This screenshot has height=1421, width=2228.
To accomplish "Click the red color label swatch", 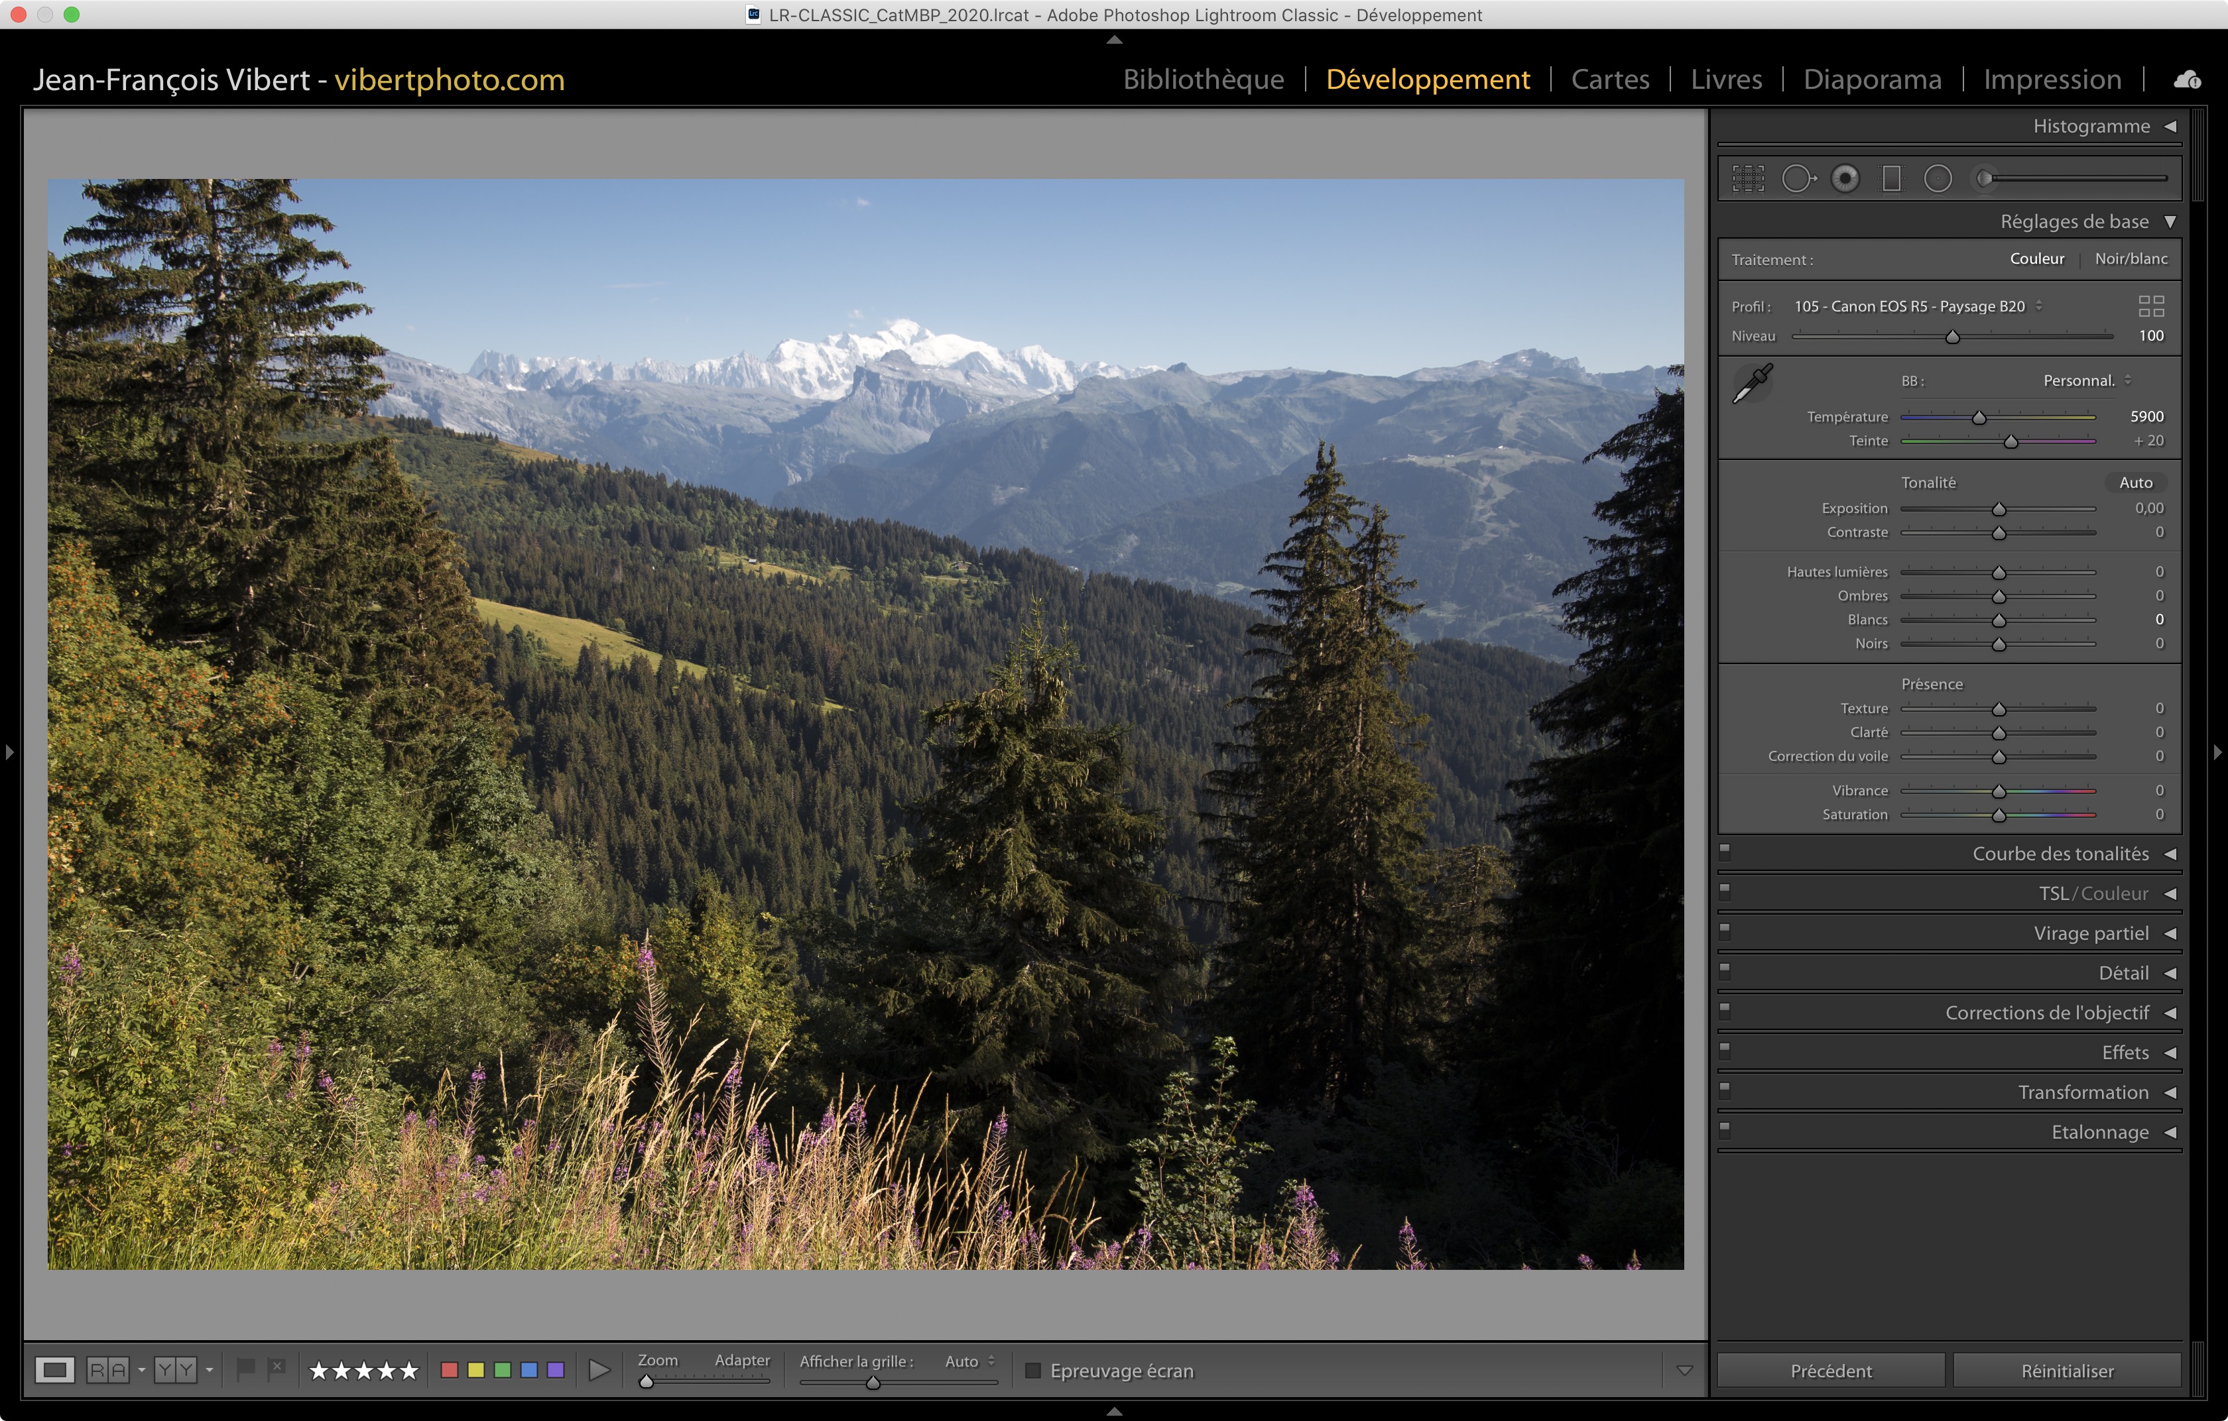I will point(450,1369).
